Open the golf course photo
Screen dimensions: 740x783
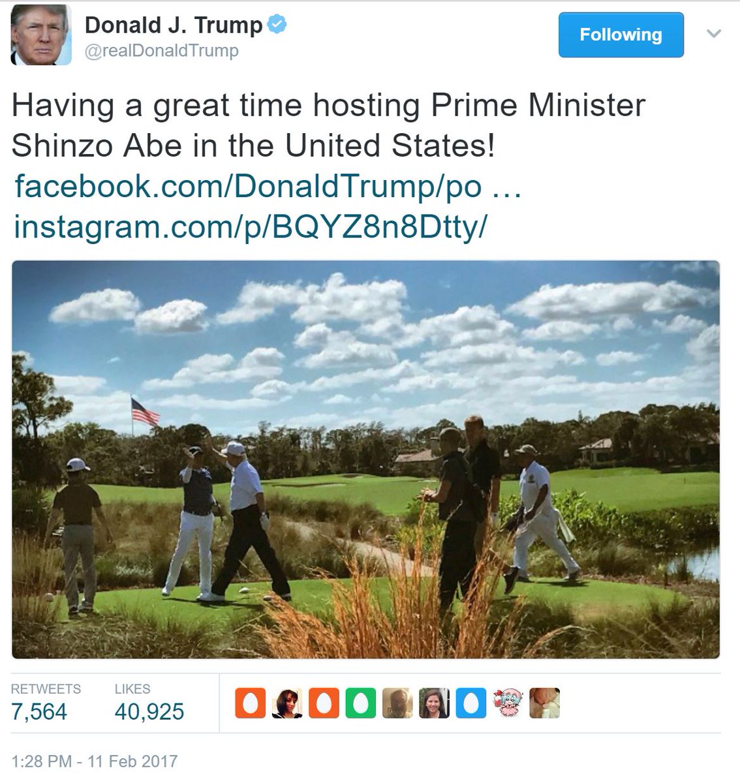pyautogui.click(x=365, y=459)
